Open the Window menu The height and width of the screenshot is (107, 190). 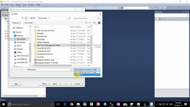coord(31,4)
